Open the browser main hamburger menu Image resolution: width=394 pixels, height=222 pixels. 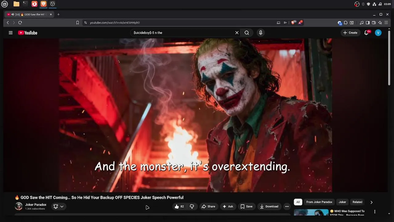coord(386,23)
